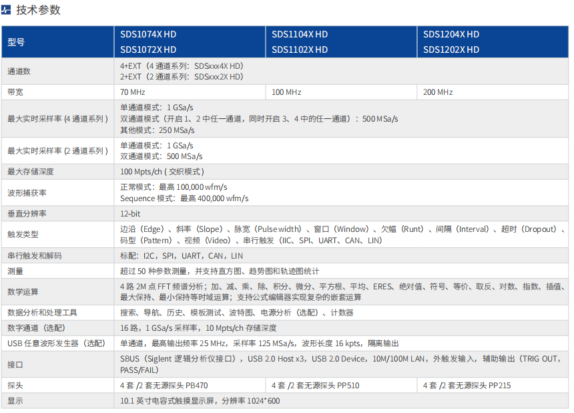Image resolution: width=574 pixels, height=413 pixels.
Task: Click the 通道数 row label
Action: coord(19,71)
